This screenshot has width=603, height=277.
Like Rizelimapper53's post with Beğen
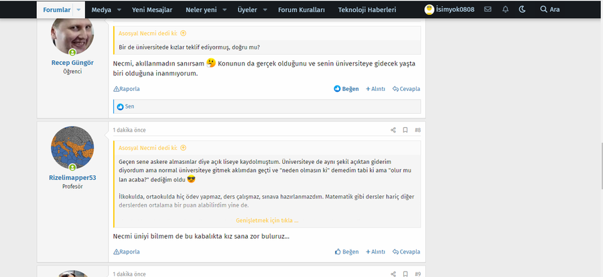coord(346,252)
